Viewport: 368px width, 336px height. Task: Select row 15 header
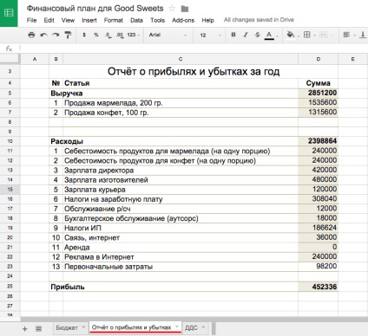point(10,190)
